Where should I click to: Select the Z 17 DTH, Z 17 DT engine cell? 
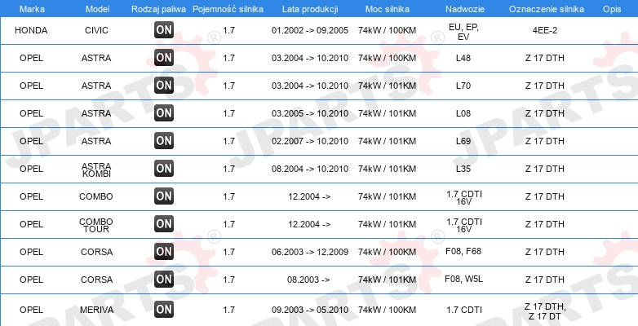click(x=545, y=312)
